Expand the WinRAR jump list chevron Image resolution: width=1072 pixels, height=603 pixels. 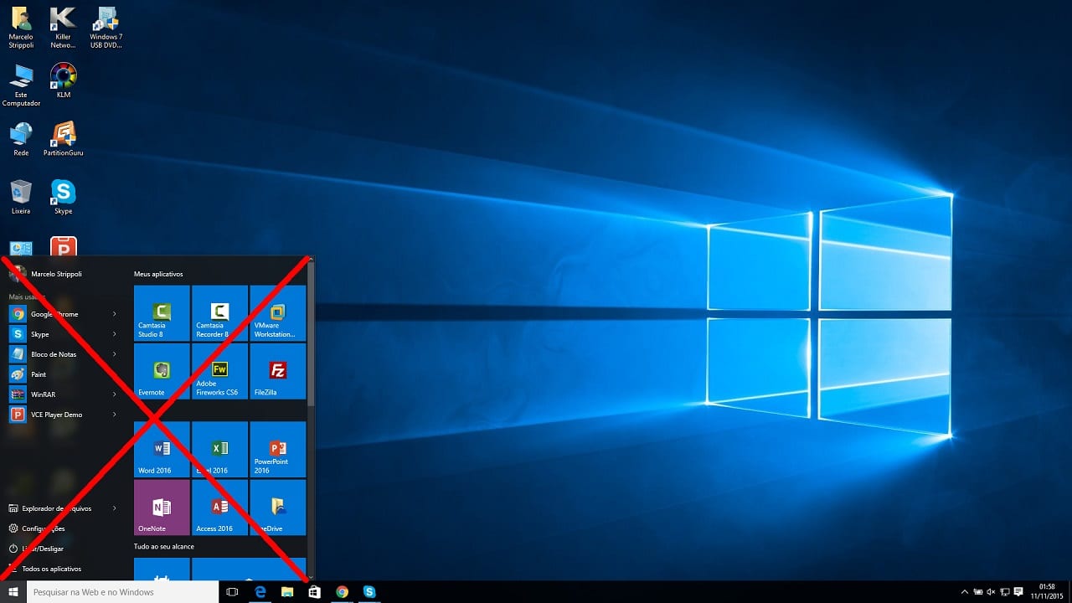pos(116,394)
